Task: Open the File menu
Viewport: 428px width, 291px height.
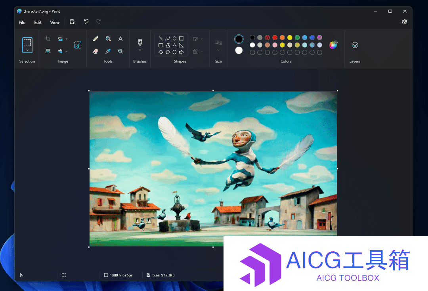Action: [x=22, y=22]
